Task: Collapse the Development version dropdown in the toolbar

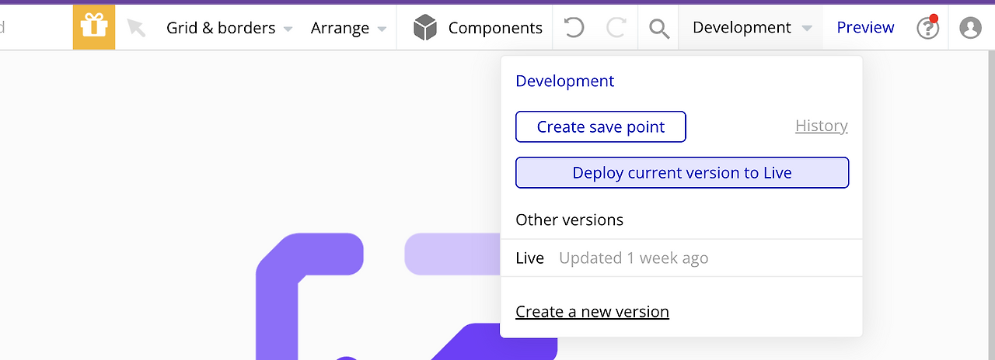Action: [751, 28]
